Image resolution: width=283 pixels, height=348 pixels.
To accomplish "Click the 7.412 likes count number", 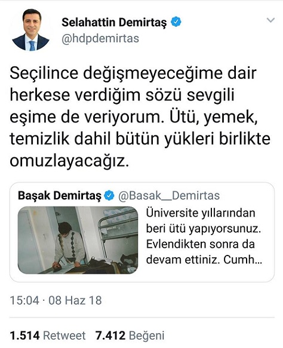I will (110, 335).
